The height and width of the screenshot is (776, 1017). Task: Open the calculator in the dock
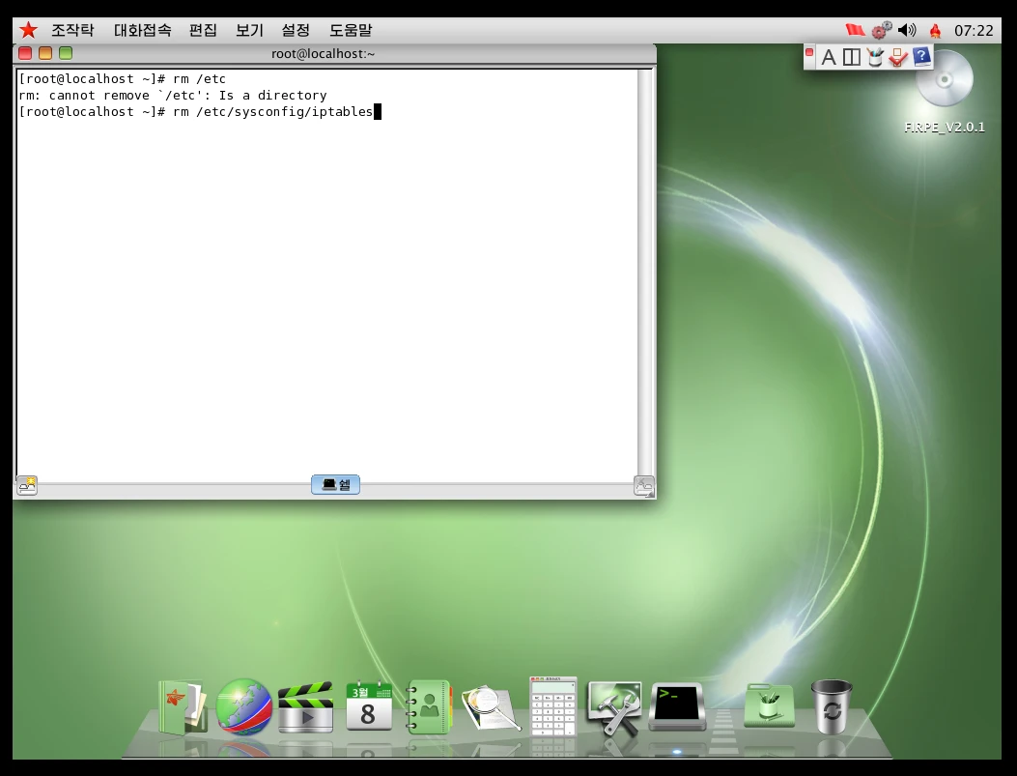coord(552,705)
